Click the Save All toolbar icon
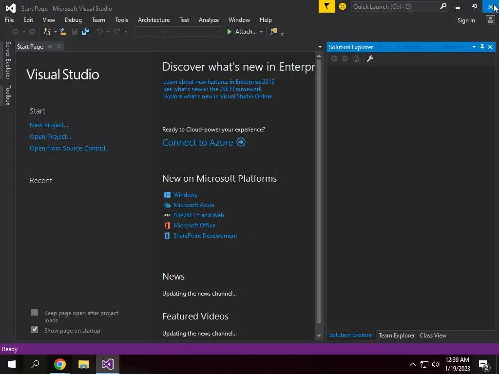This screenshot has width=499, height=374. 85,32
